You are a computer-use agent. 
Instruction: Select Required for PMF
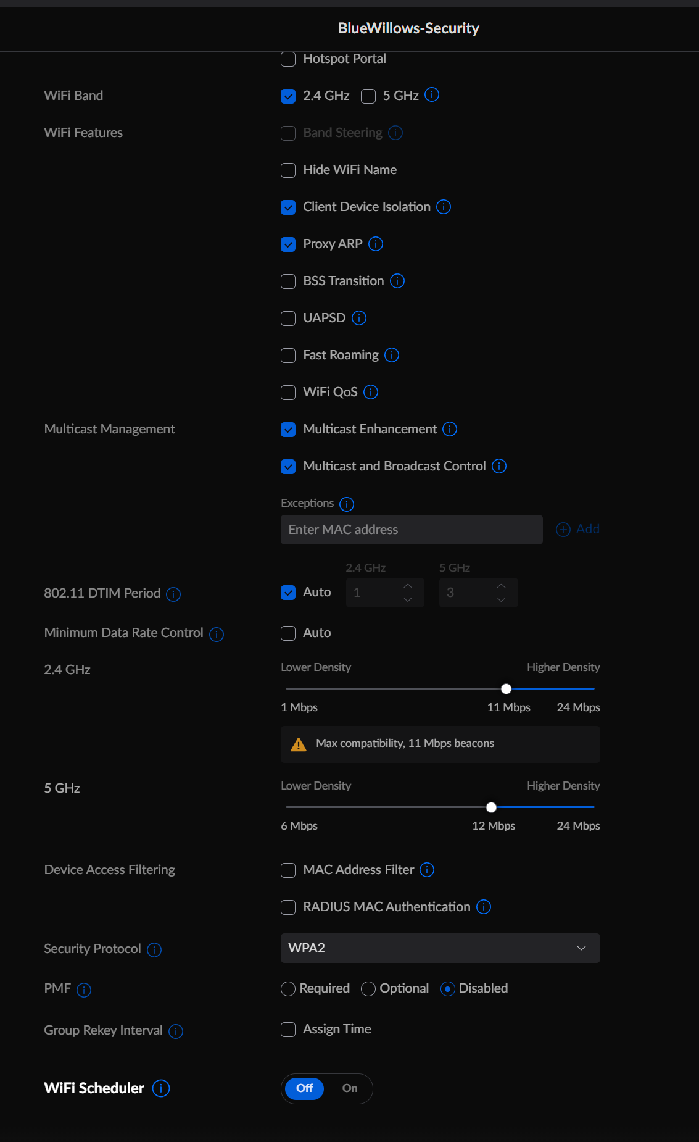coord(287,989)
